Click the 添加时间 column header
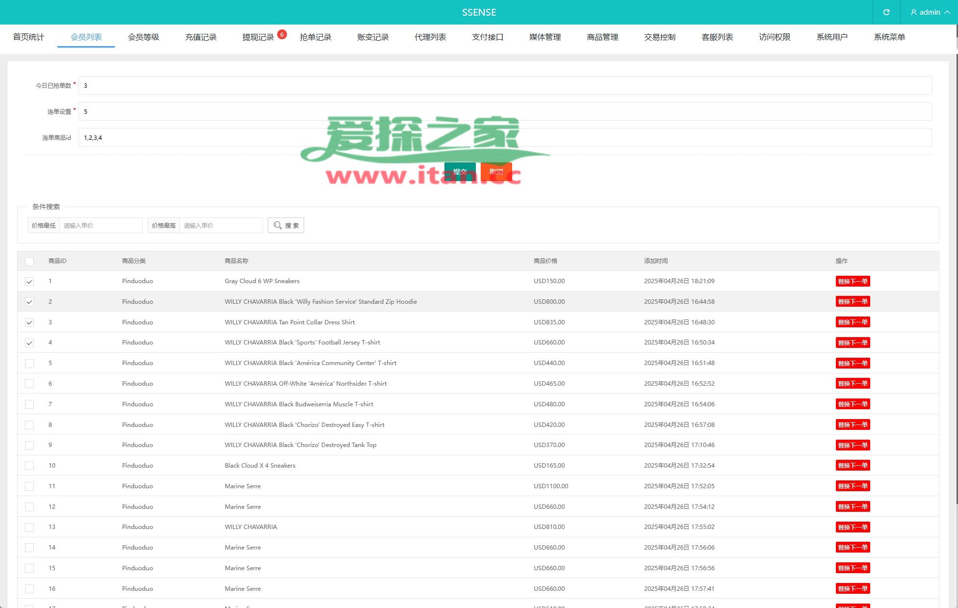958x608 pixels. coord(656,261)
